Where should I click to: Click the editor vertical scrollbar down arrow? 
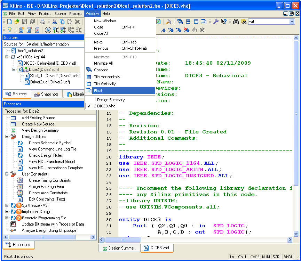click(296, 234)
